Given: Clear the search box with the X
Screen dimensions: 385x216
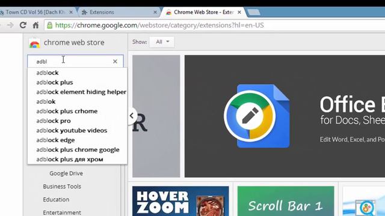Looking at the screenshot, I should pyautogui.click(x=115, y=61).
